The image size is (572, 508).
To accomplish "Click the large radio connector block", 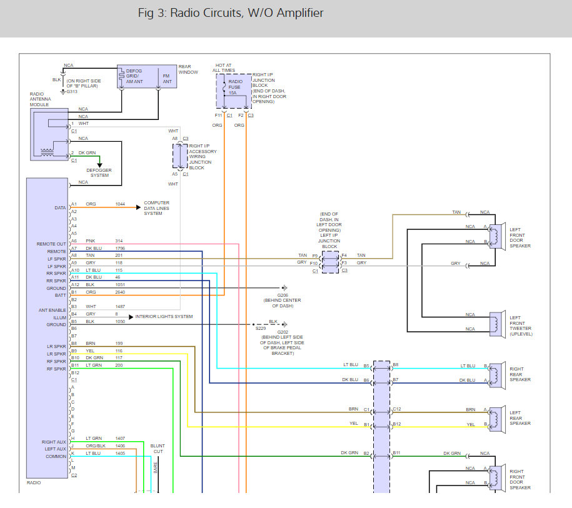I will click(x=47, y=328).
